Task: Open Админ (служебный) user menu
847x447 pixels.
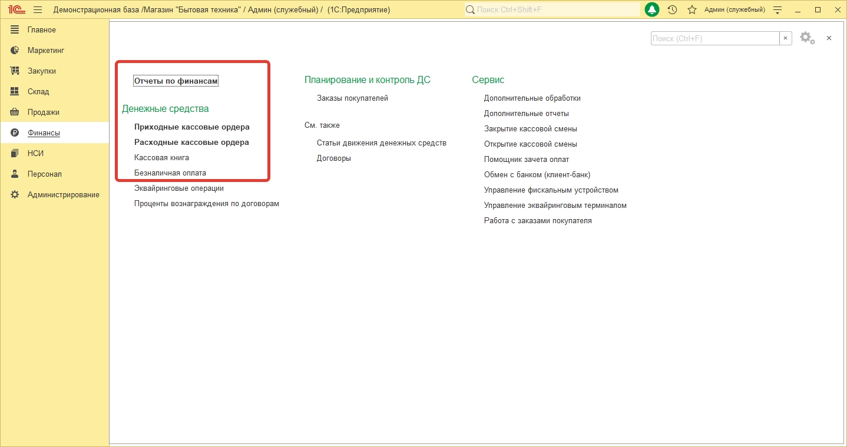Action: click(x=734, y=10)
